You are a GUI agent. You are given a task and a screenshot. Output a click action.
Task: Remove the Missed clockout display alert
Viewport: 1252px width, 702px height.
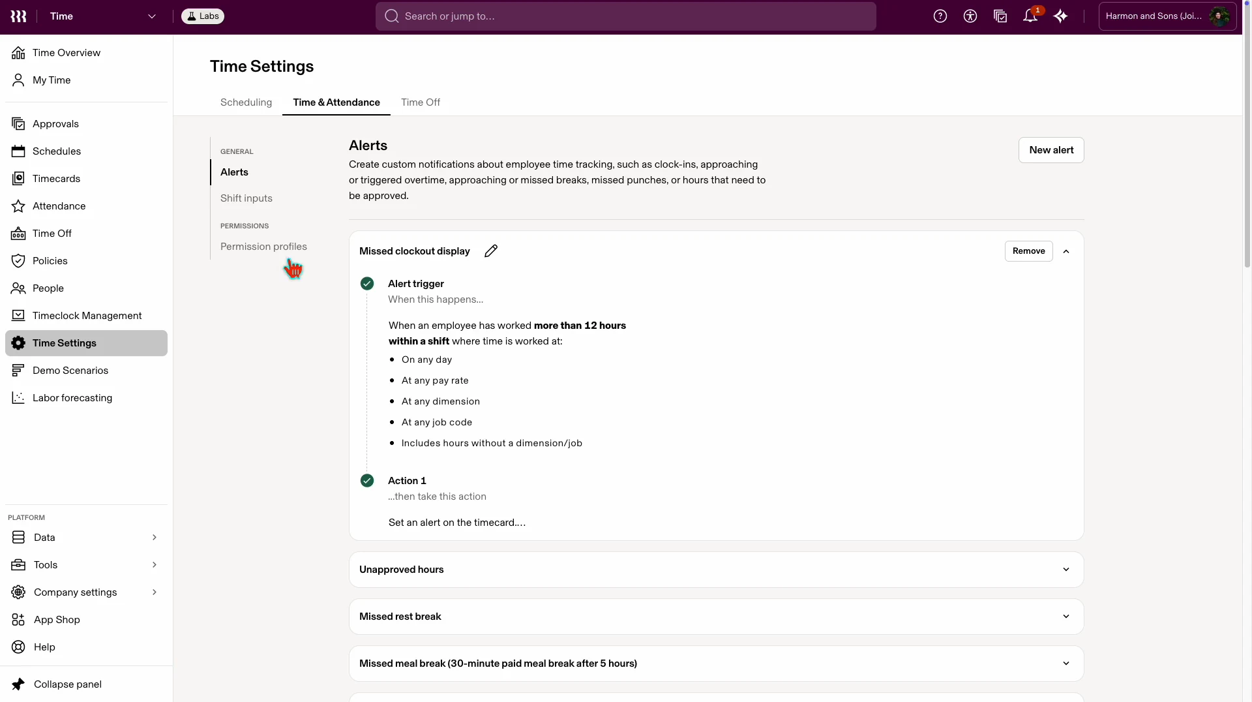click(x=1028, y=251)
